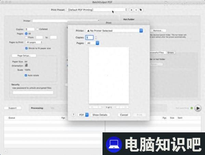Click the small minus button below queue
Image resolution: width=205 pixels, height=155 pixels.
[x=5, y=151]
